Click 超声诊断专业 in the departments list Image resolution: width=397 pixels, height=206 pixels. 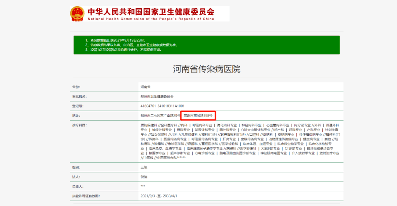[x=180, y=153]
